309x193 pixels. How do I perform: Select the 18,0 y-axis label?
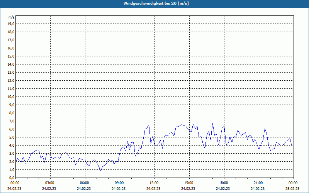[x=11, y=32]
